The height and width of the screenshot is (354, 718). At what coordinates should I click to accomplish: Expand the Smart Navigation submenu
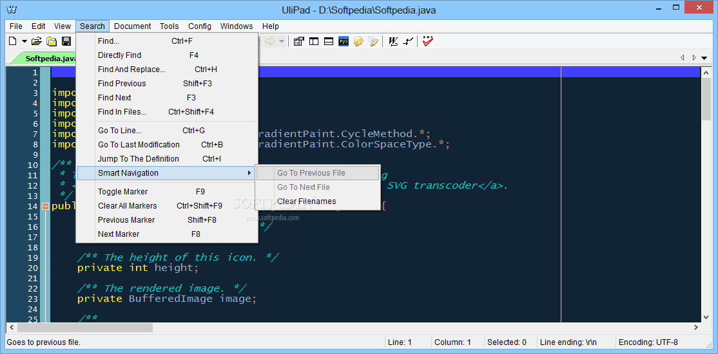pos(167,173)
